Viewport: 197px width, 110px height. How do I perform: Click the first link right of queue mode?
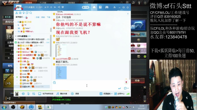point(37,17)
